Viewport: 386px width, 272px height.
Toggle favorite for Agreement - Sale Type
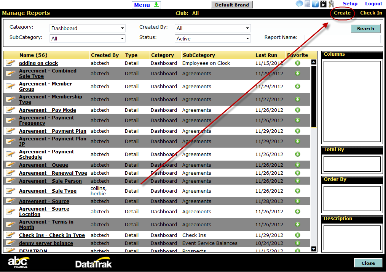[x=298, y=191]
